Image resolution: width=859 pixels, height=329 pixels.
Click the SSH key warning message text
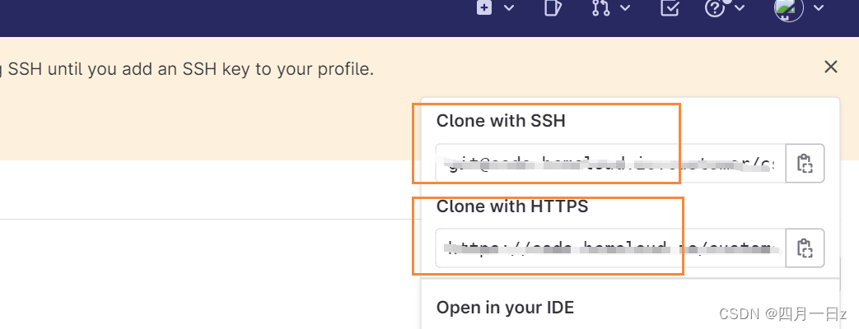pos(188,69)
